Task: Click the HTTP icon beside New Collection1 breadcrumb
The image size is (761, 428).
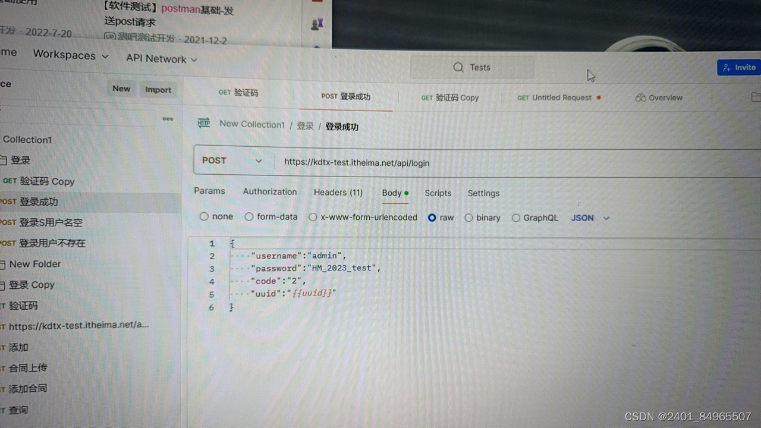Action: pos(204,123)
